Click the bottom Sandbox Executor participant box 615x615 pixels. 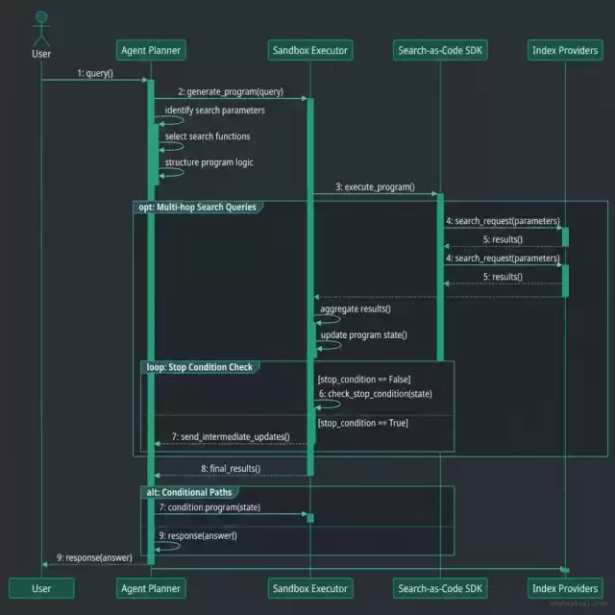click(x=310, y=588)
